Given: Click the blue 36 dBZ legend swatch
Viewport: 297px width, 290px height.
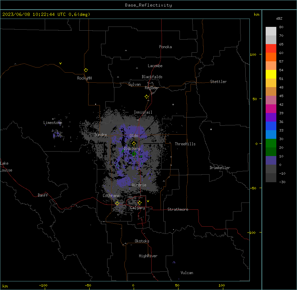Looking at the screenshot, I should click(271, 126).
